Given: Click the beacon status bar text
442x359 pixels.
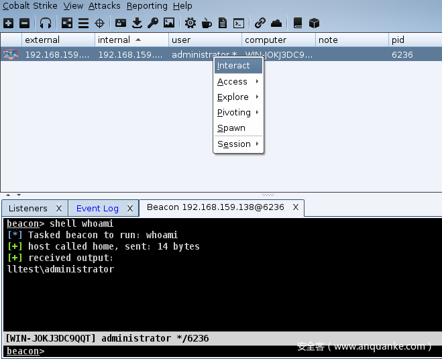Looking at the screenshot, I should (x=107, y=338).
